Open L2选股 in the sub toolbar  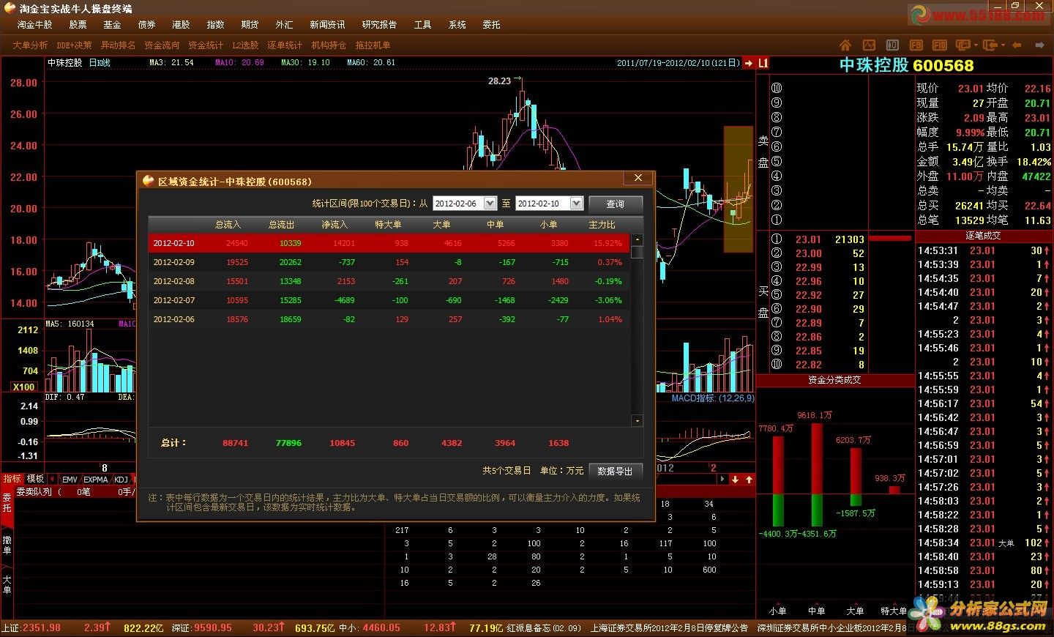(x=245, y=45)
